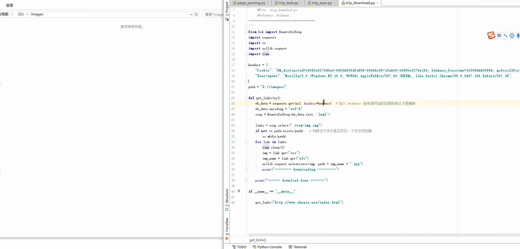
Task: Open the 查看 menu in File Explorer
Action: pos(10,5)
